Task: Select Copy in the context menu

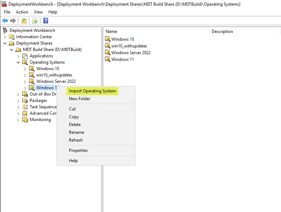Action: 96,117
